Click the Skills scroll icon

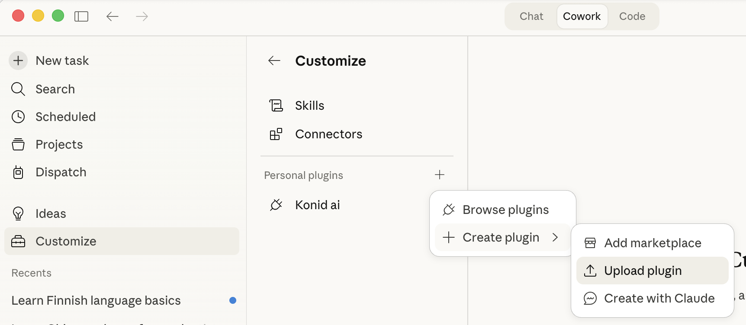276,105
